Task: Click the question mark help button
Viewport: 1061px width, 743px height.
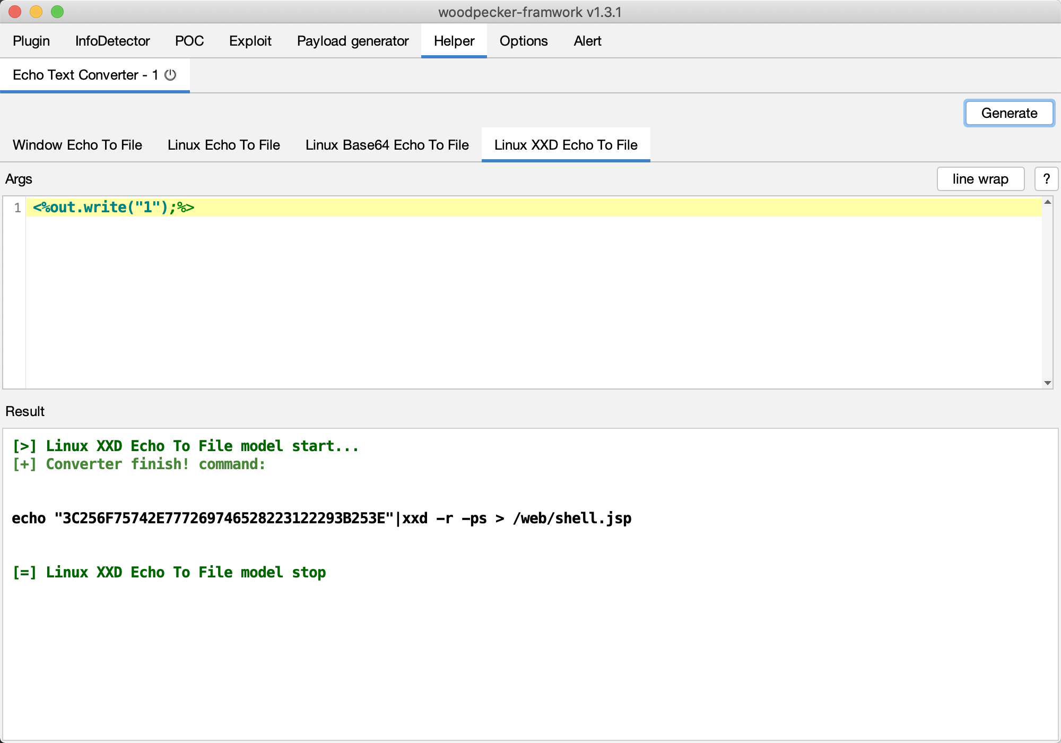Action: pyautogui.click(x=1046, y=179)
